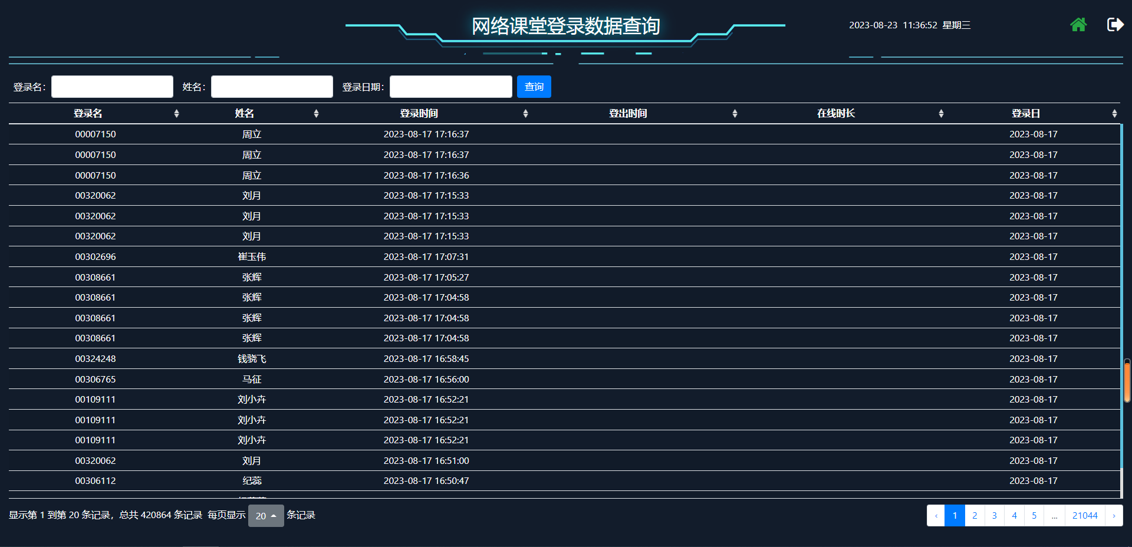Click the 登录日 column header

coord(1026,114)
